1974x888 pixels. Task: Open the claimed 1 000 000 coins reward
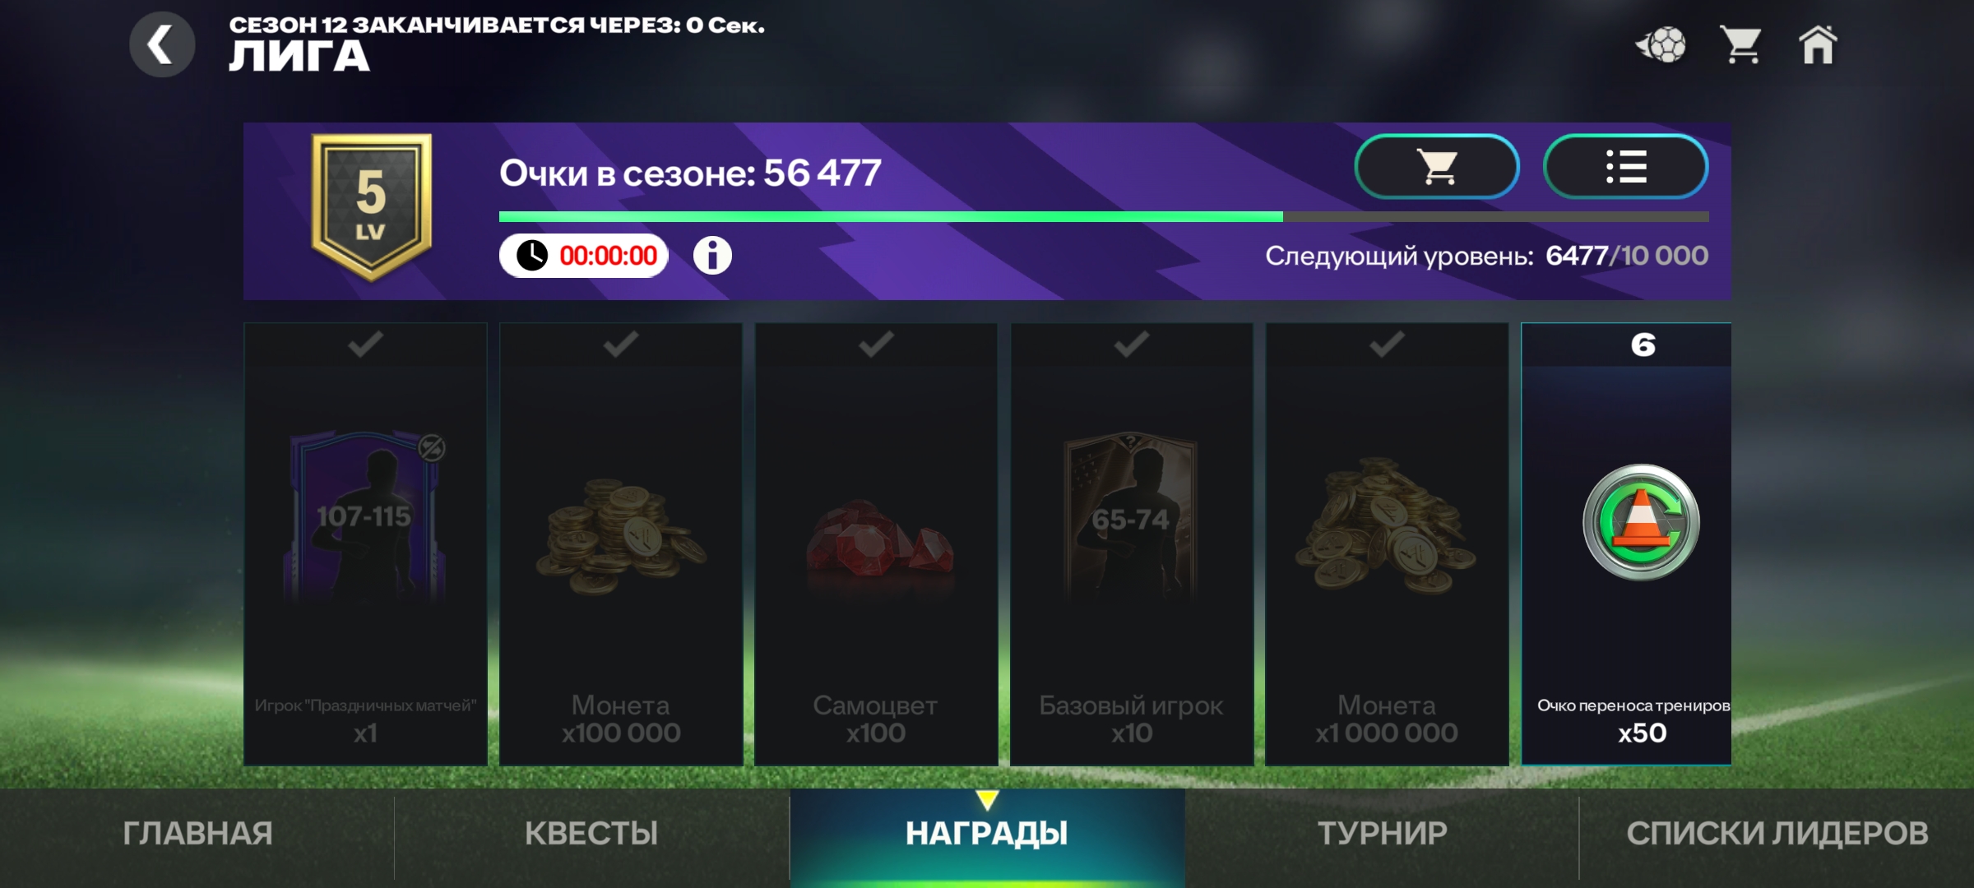pos(1387,544)
